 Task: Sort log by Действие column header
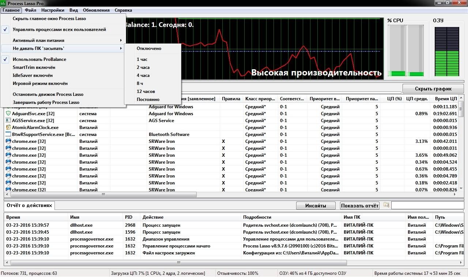[191, 217]
